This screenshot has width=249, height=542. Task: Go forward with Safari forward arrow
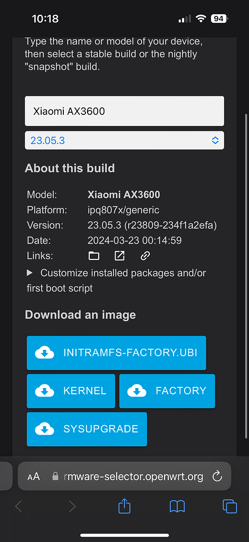coord(72,507)
